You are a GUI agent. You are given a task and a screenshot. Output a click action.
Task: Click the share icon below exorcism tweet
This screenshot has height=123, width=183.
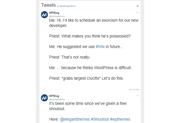[56, 89]
